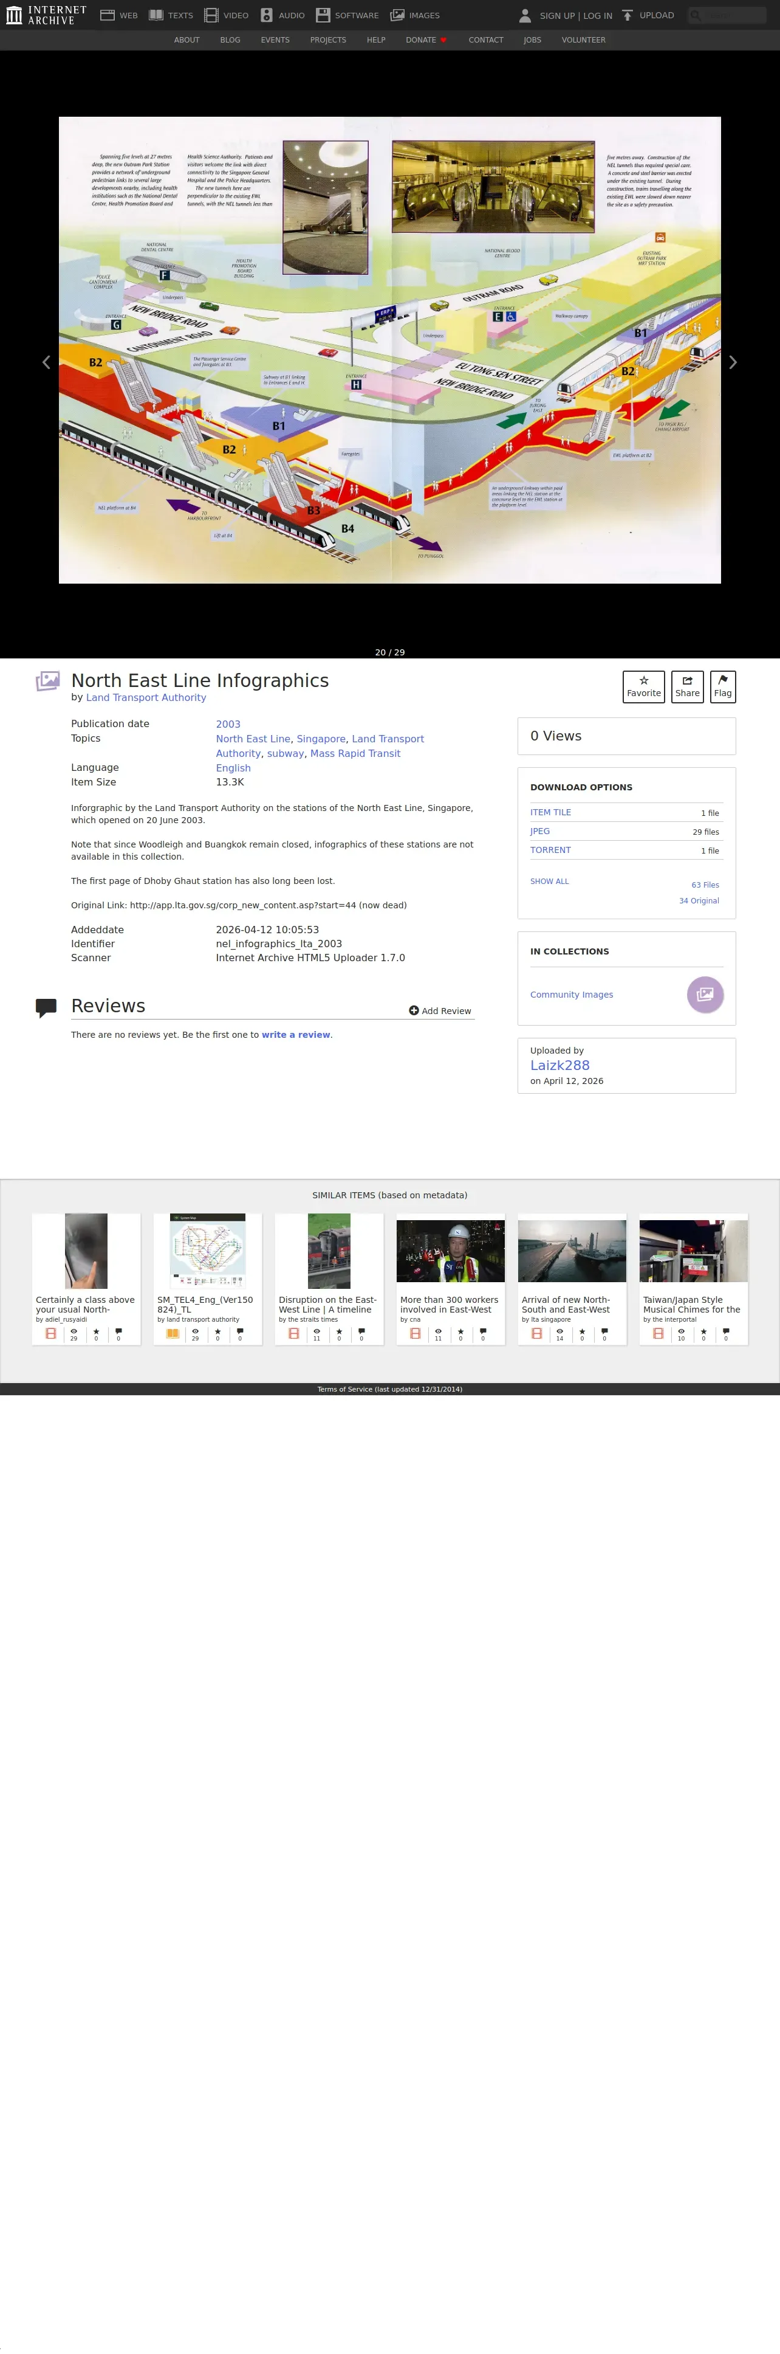Open the Blog link
The width and height of the screenshot is (780, 2354).
click(230, 40)
